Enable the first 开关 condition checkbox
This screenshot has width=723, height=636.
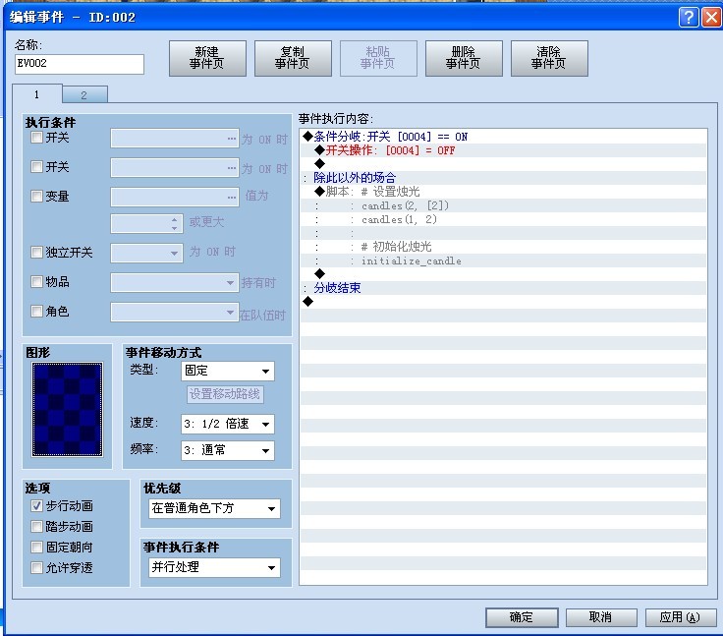(36, 138)
